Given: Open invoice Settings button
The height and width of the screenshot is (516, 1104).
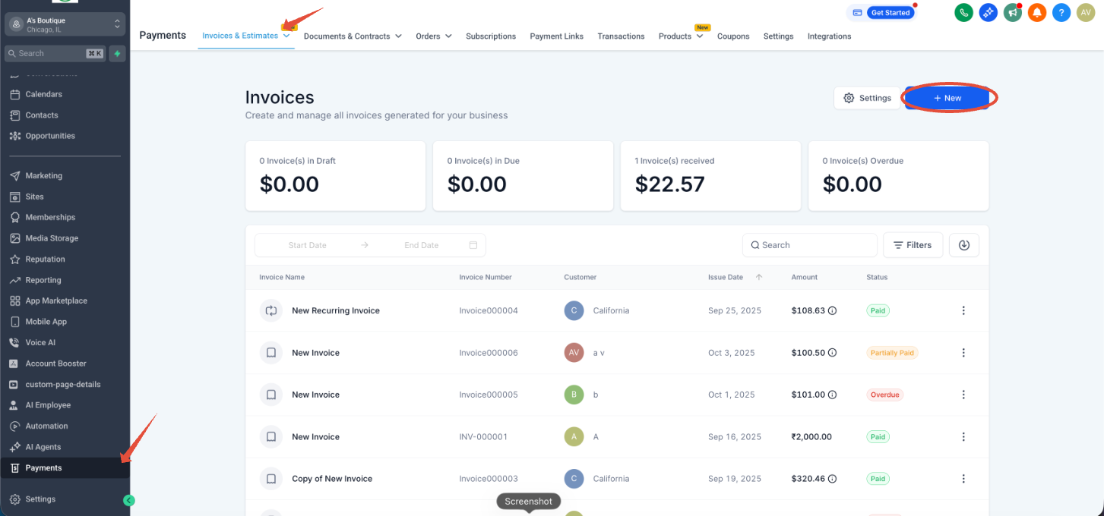Looking at the screenshot, I should pos(867,98).
